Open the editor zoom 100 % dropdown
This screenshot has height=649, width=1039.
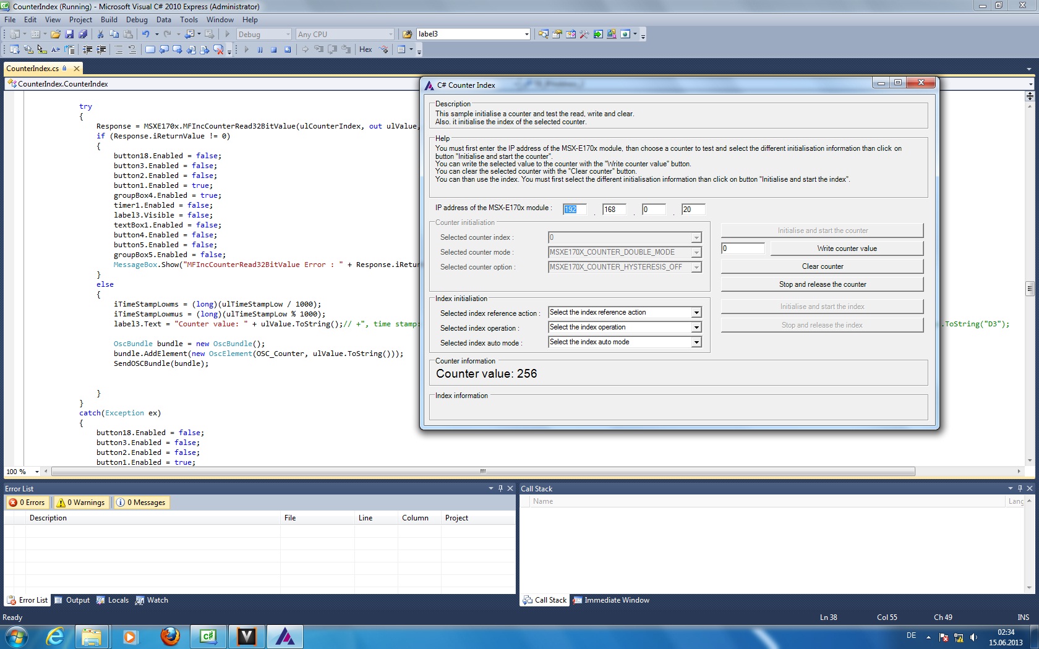click(x=37, y=472)
